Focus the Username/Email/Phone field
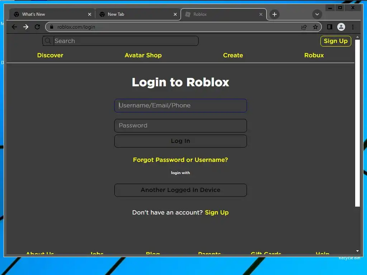367x275 pixels. point(181,106)
